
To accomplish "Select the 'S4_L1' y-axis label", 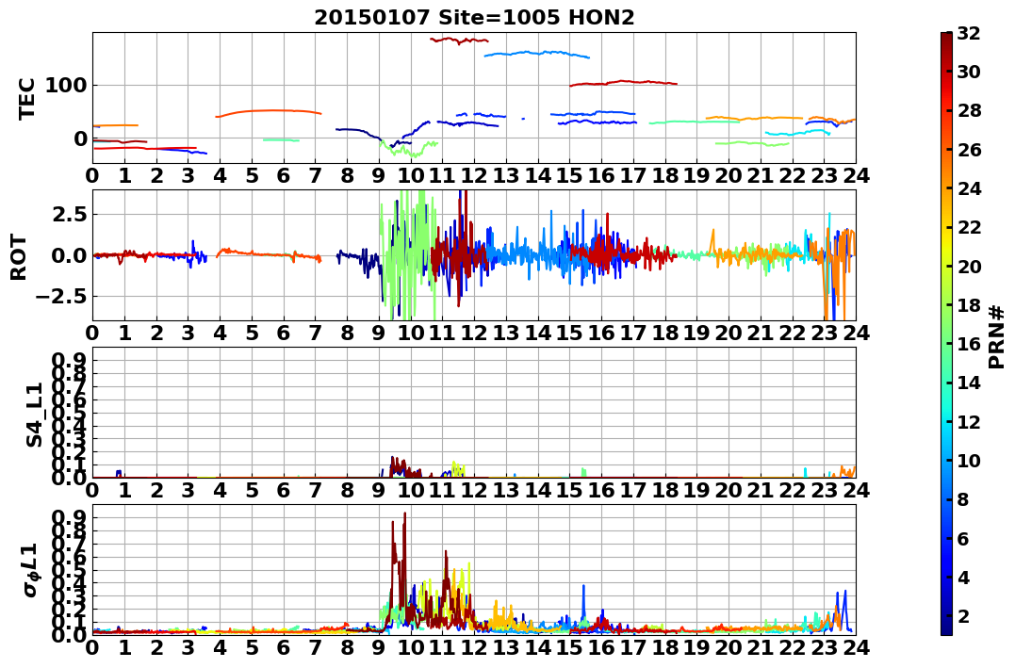I will pyautogui.click(x=34, y=415).
